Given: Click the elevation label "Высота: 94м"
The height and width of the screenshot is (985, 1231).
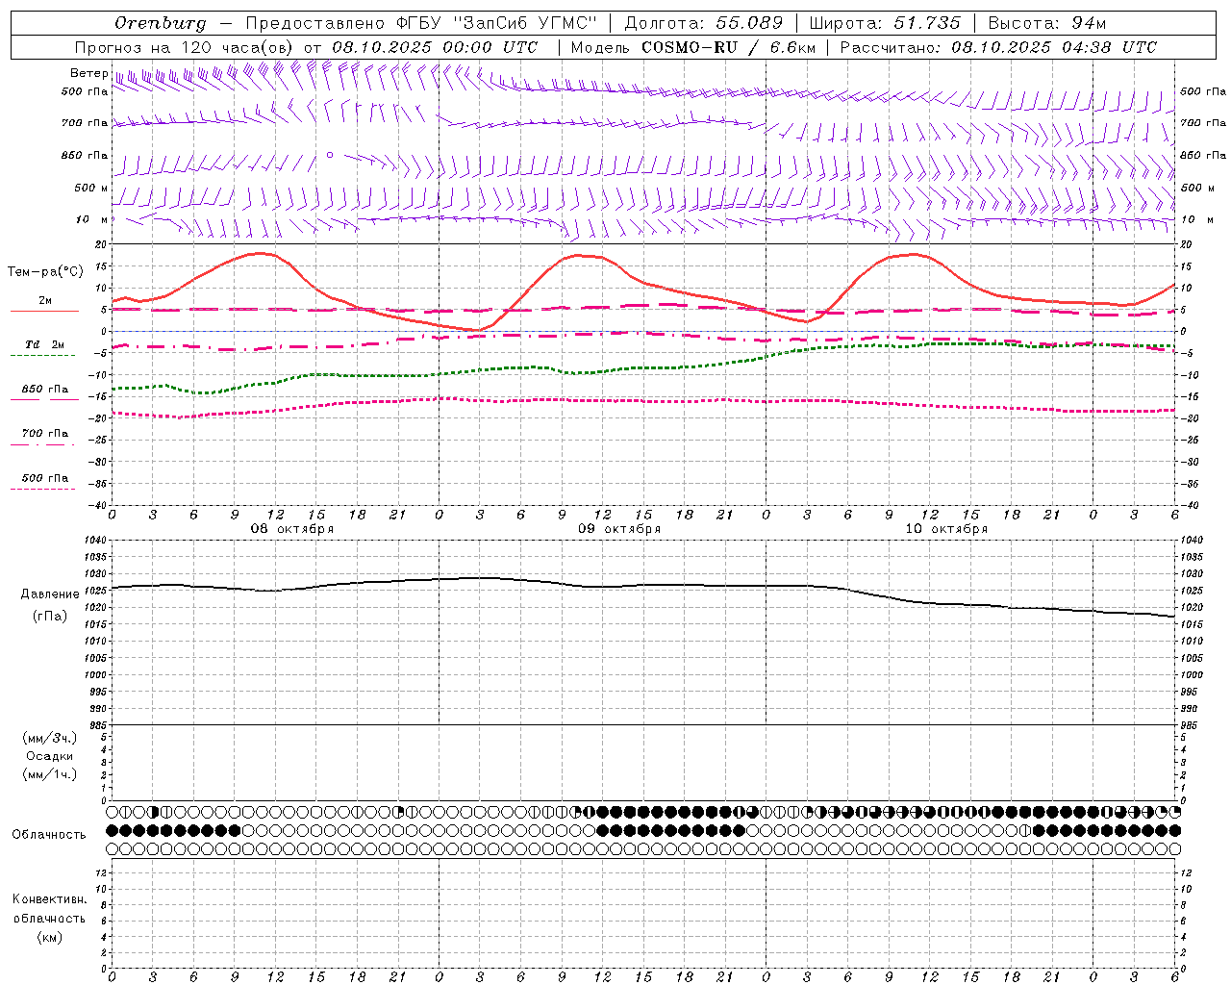Looking at the screenshot, I should 1047,23.
